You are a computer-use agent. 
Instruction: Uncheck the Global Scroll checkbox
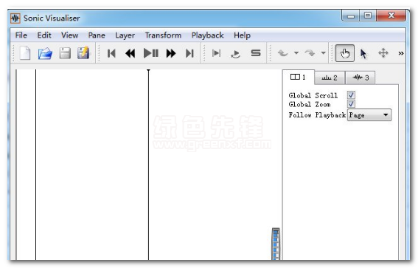pyautogui.click(x=351, y=95)
